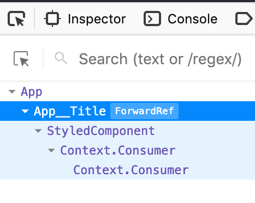Enable React component selection picker
255x203 pixels.
21,59
